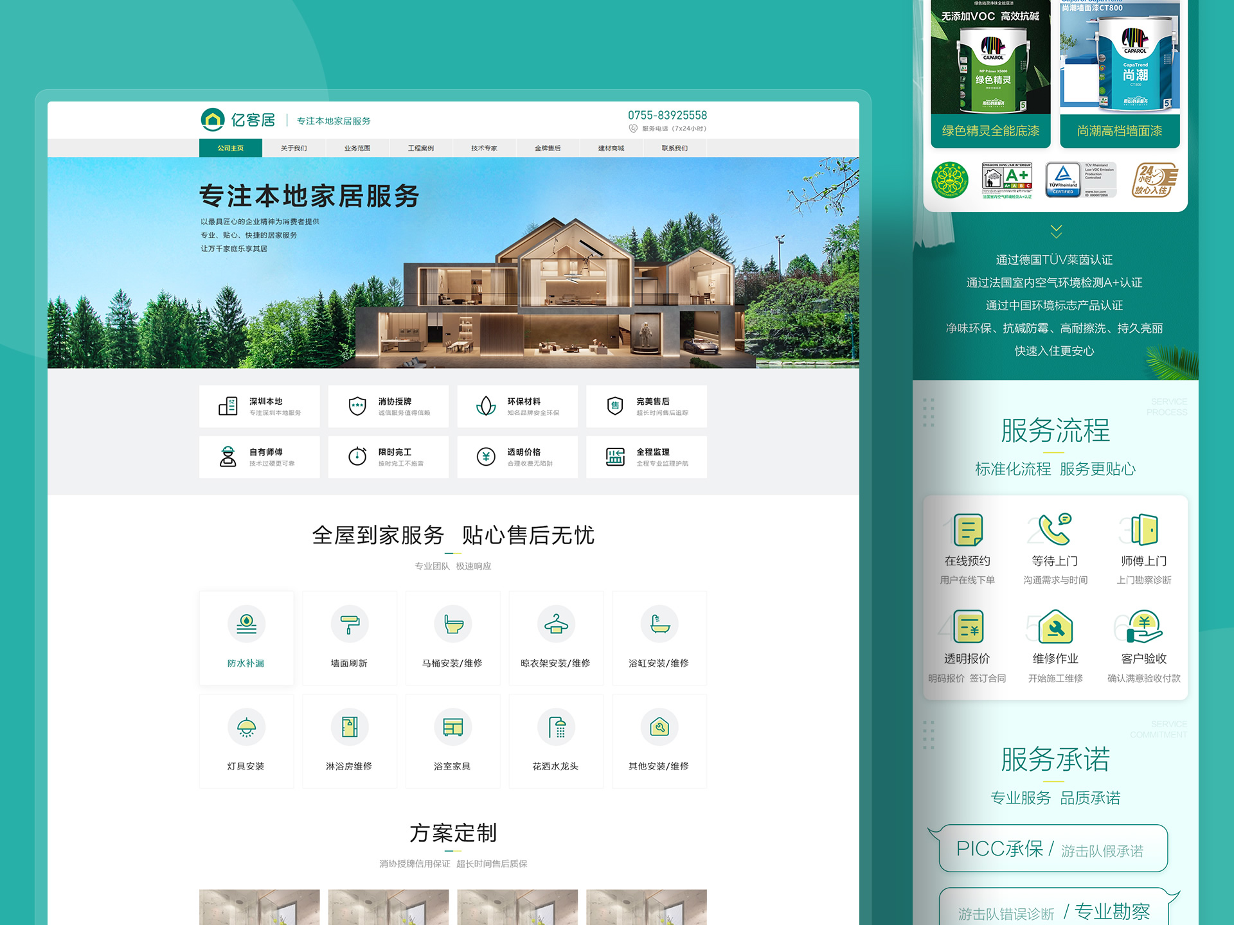Screen dimensions: 1234x925
Task: Click the 专业团队 极速响应 subtitle
Action: click(453, 566)
